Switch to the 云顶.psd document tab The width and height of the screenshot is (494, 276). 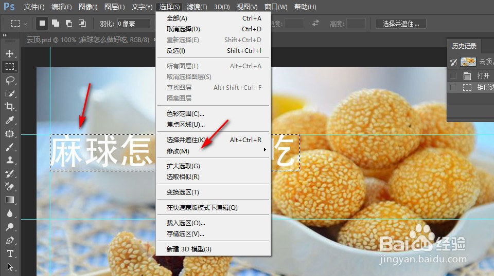click(87, 40)
